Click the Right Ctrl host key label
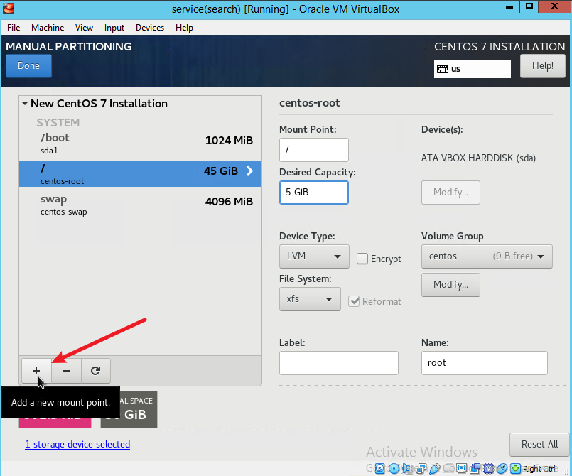Screen dimensions: 572x476 (539, 469)
